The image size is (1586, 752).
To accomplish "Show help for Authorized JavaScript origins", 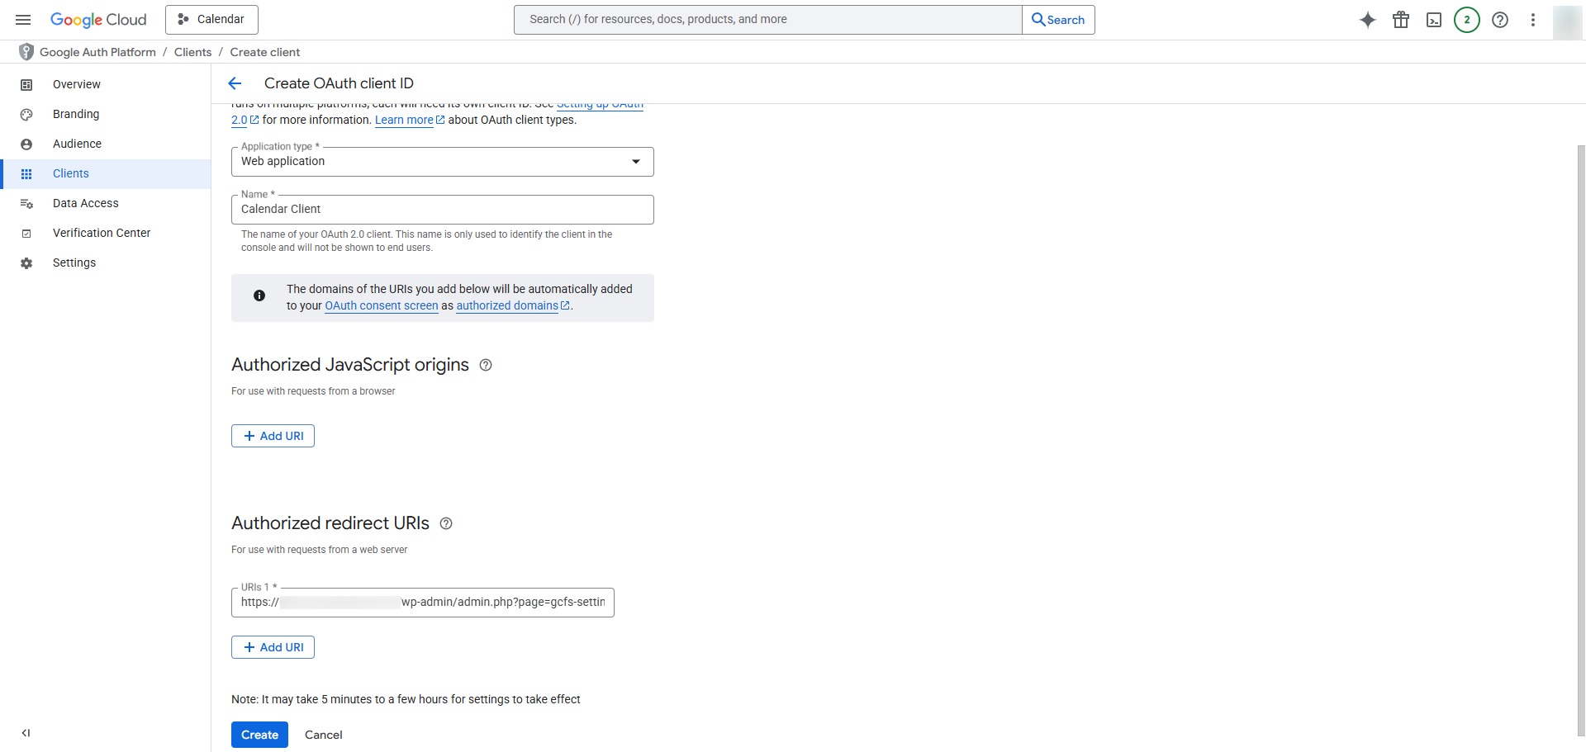I will [x=486, y=365].
